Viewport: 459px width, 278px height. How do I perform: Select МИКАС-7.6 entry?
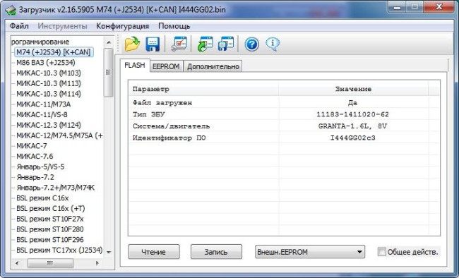coord(35,156)
